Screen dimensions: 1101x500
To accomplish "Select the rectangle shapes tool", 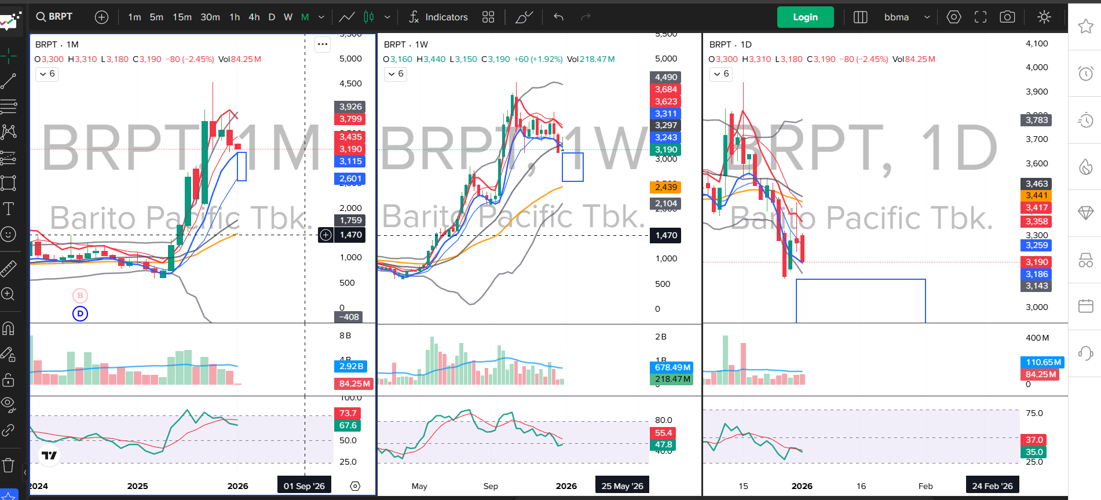I will (9, 183).
